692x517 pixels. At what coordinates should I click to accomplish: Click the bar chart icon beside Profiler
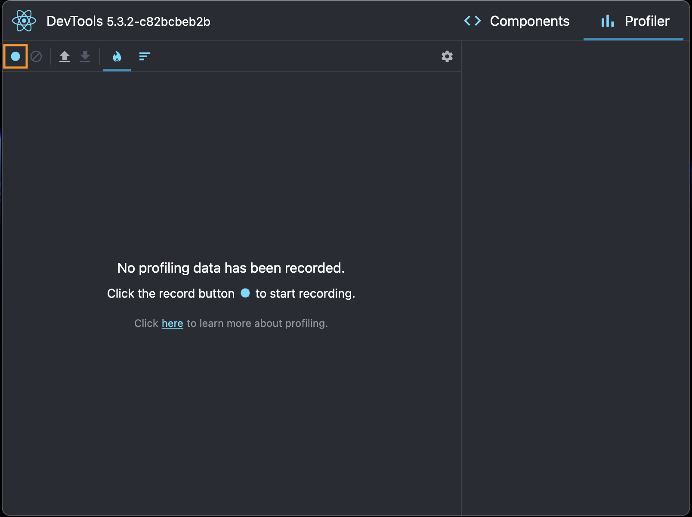(x=607, y=21)
